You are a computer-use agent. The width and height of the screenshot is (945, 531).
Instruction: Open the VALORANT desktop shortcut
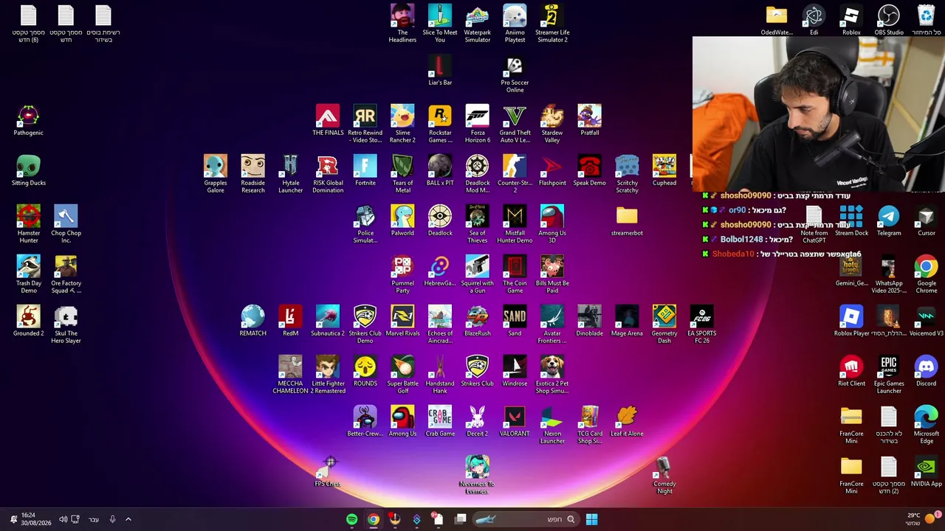click(x=515, y=421)
